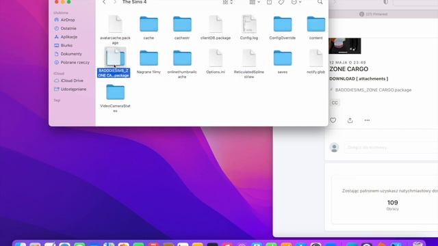
Task: Select the avatarcache.package file
Action: point(115,29)
